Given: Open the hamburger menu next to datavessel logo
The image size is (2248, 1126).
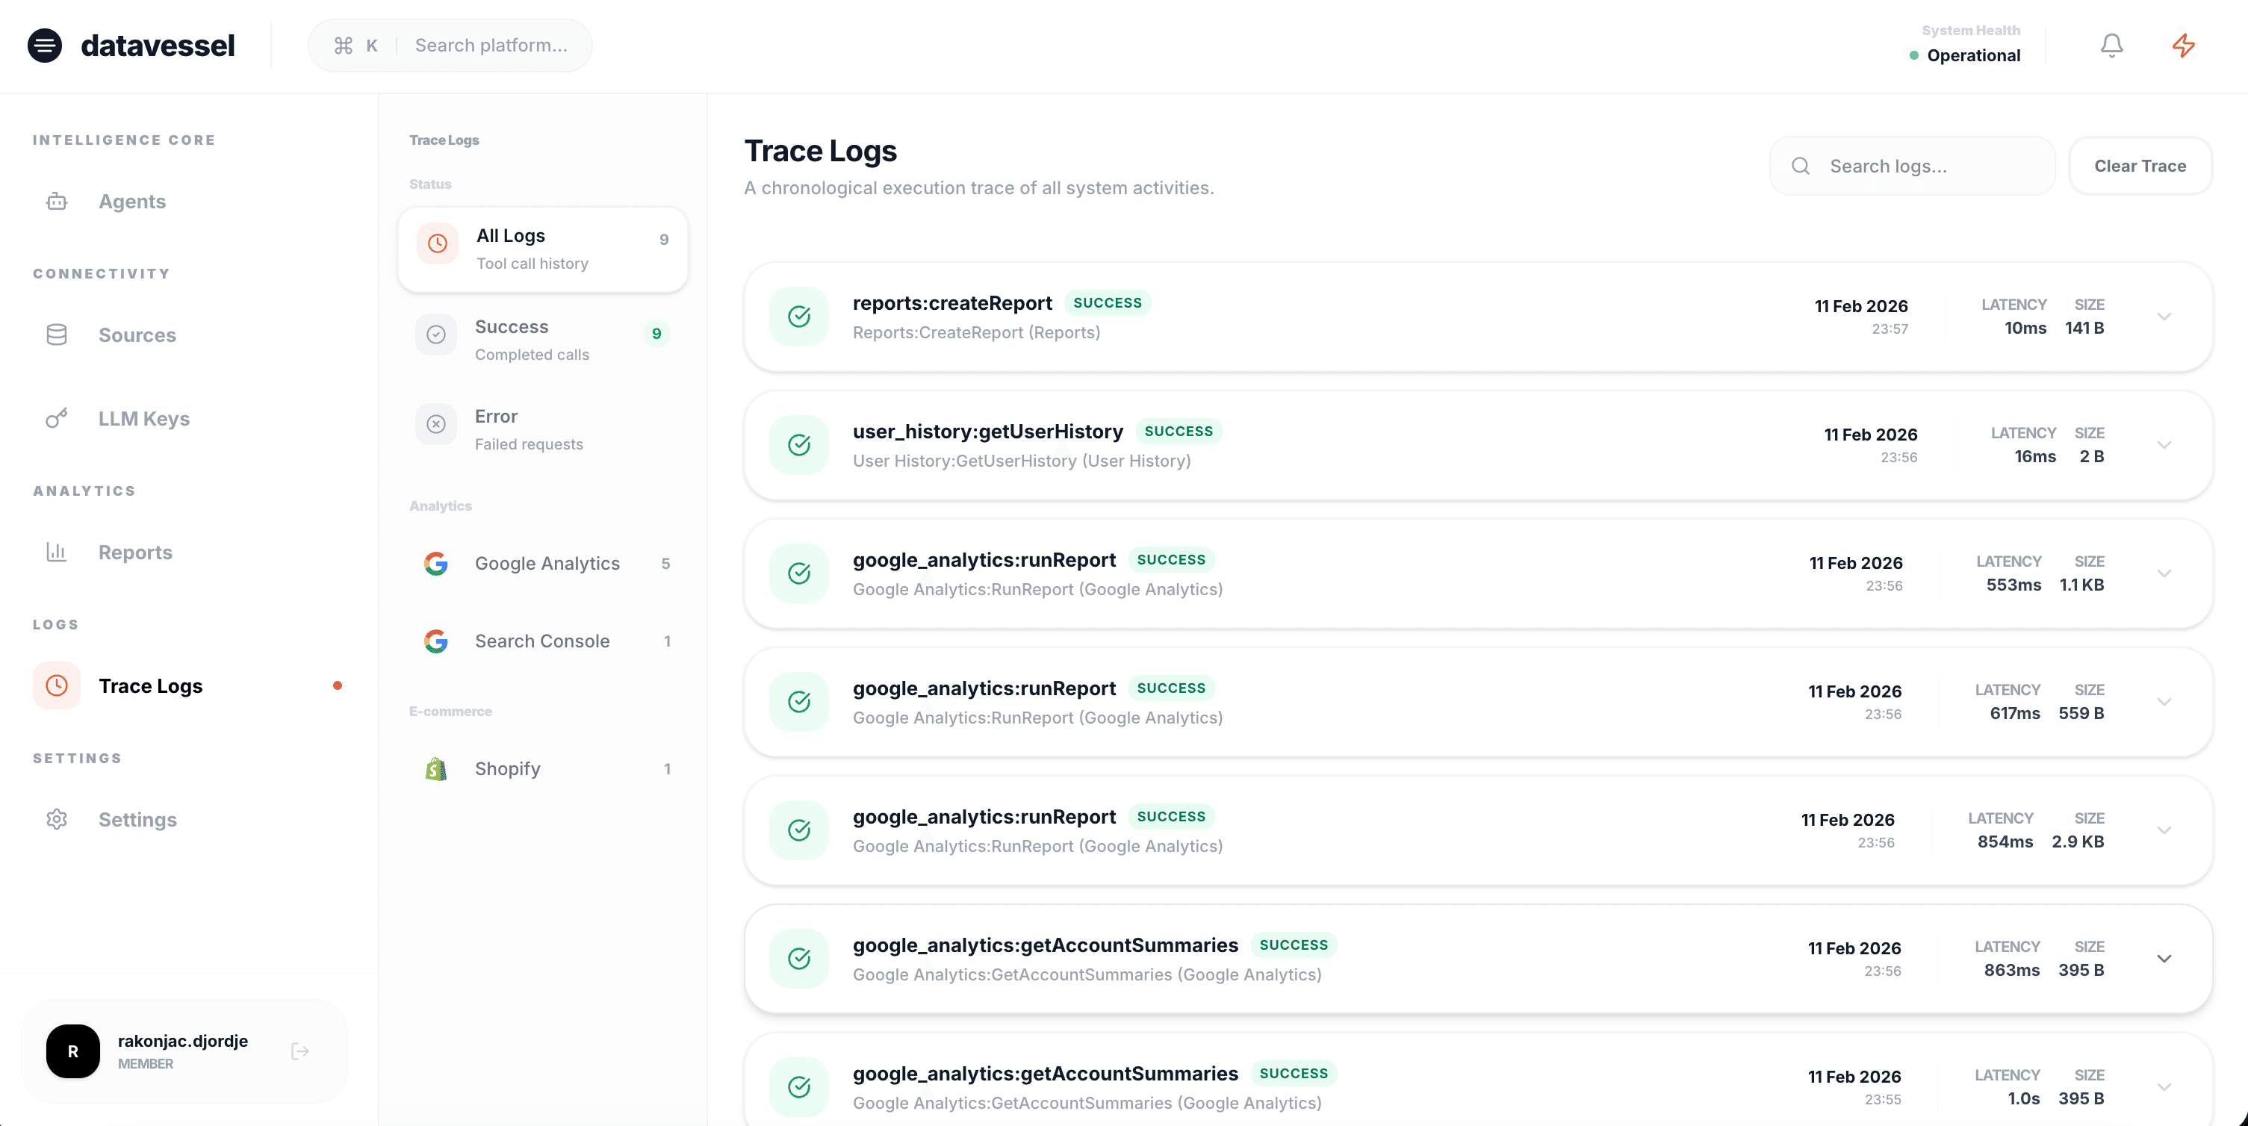Looking at the screenshot, I should click(x=45, y=46).
